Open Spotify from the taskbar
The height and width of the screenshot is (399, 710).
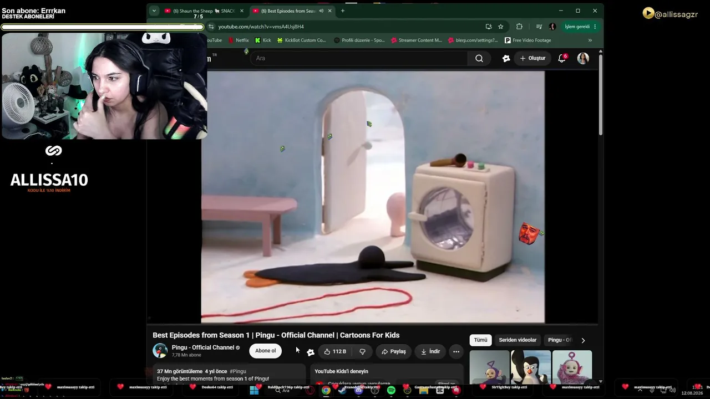point(391,390)
